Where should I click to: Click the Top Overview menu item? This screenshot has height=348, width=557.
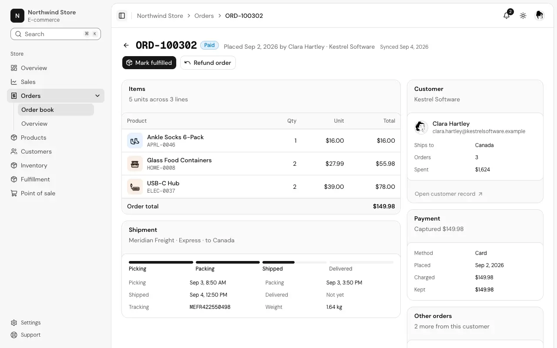(x=56, y=68)
